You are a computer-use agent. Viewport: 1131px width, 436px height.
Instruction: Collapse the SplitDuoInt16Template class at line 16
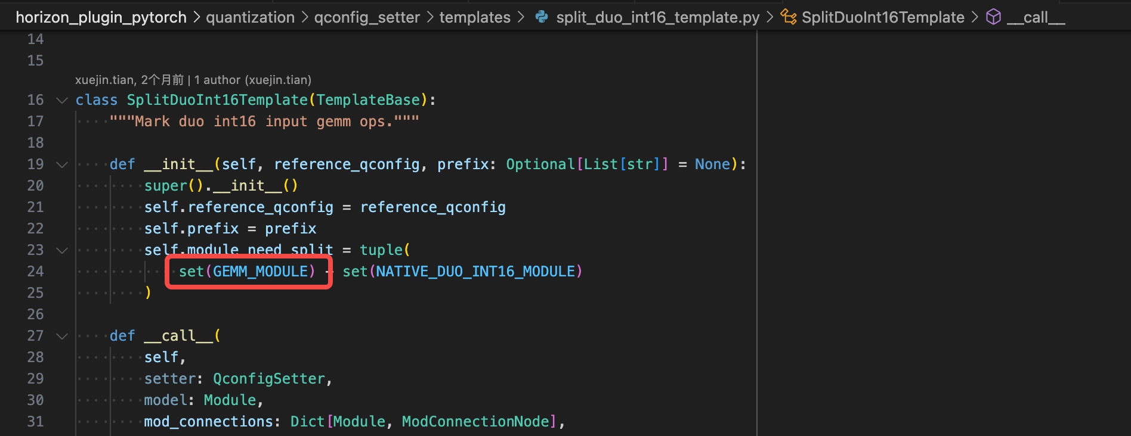(62, 100)
